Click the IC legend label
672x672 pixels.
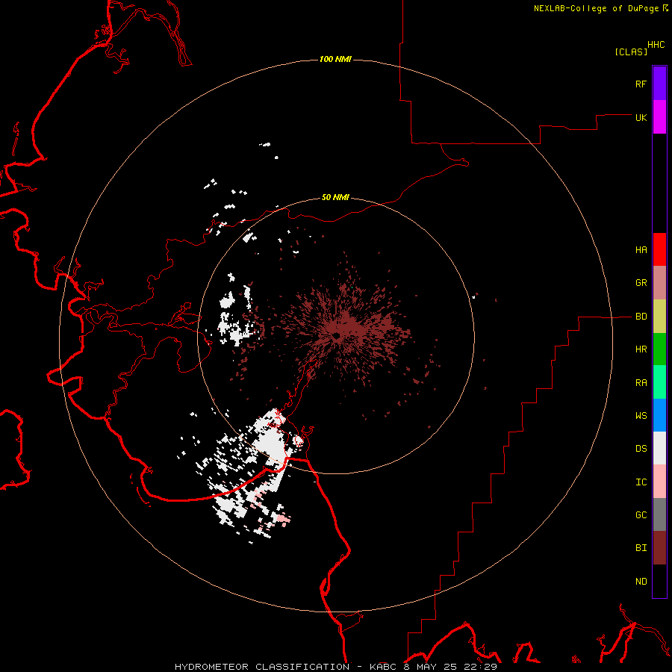641,482
